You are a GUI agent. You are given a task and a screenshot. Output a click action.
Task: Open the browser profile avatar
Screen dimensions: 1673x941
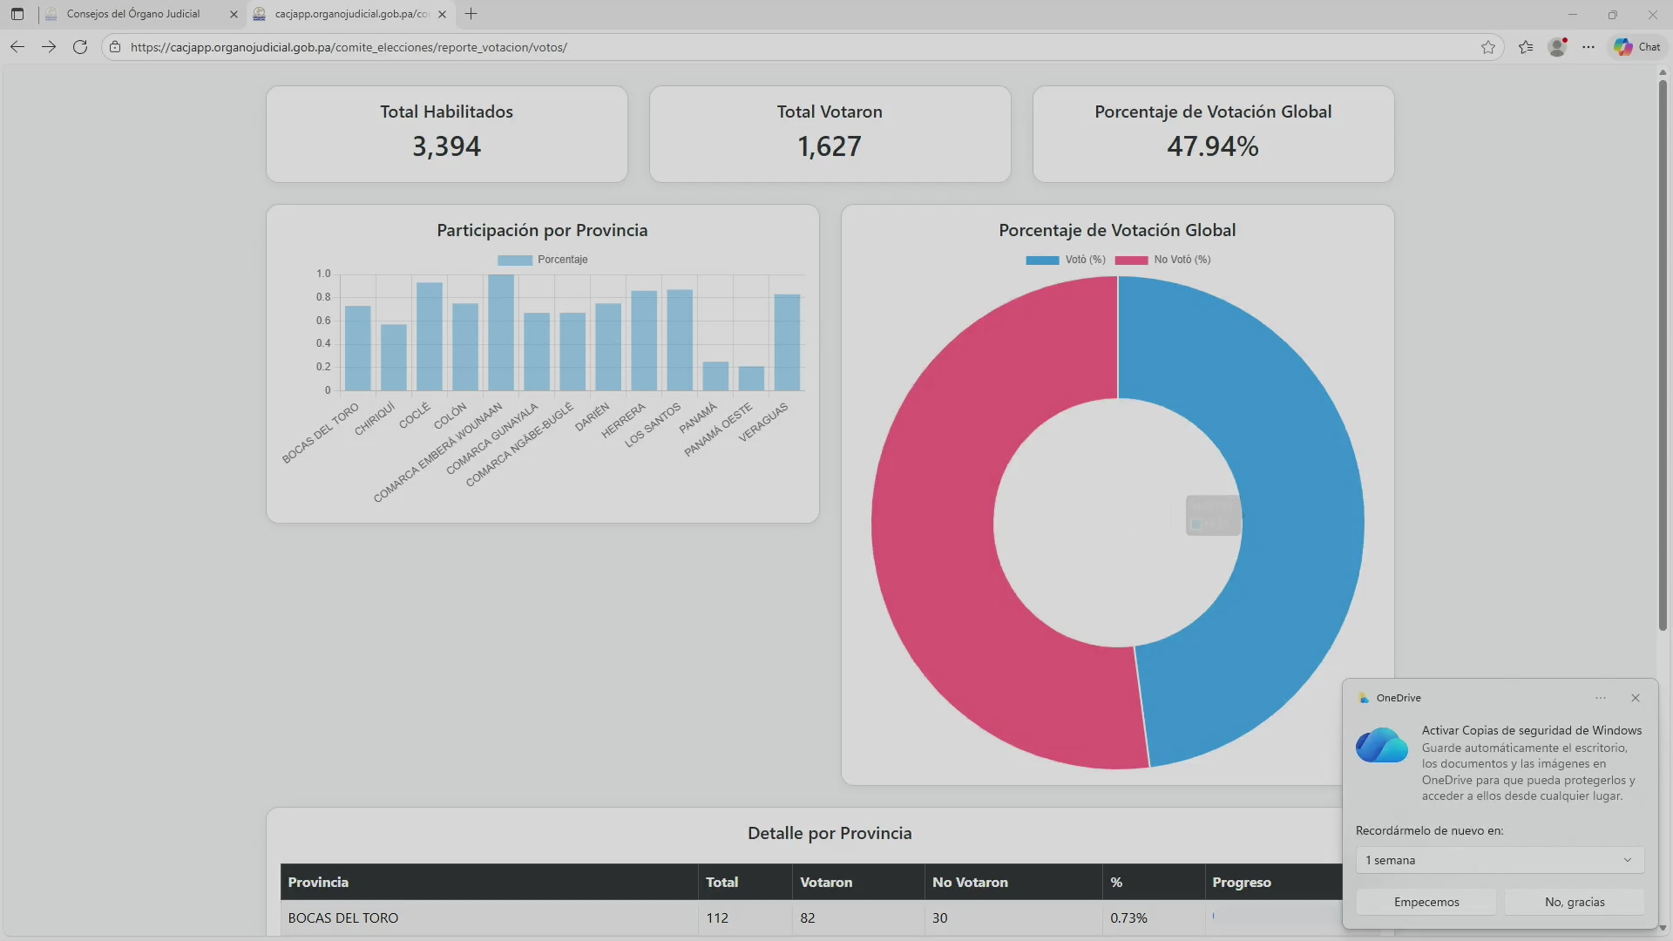(x=1557, y=47)
